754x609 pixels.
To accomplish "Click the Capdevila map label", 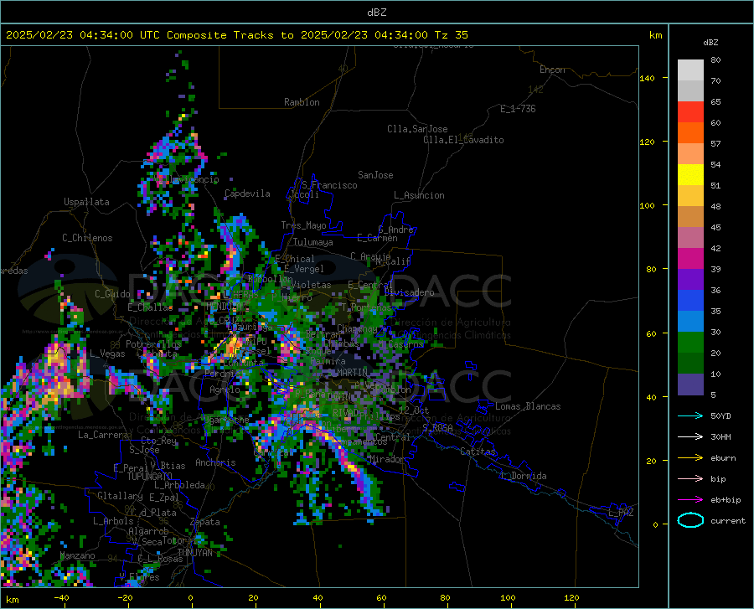I will (247, 194).
